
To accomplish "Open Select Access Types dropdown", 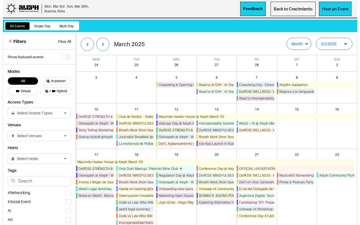I will point(39,113).
